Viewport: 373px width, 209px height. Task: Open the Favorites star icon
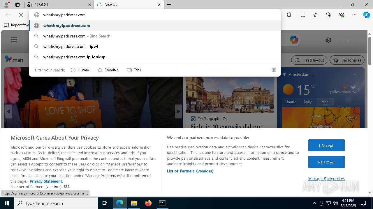tap(316, 15)
